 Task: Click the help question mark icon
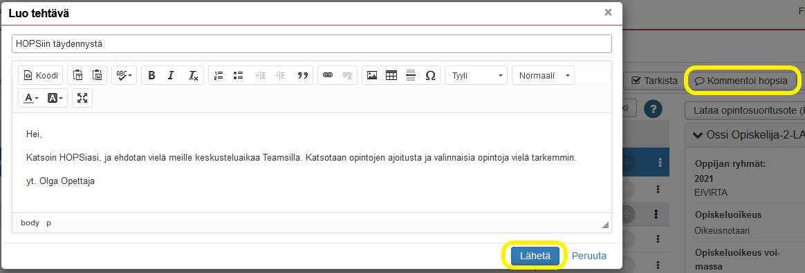[654, 109]
